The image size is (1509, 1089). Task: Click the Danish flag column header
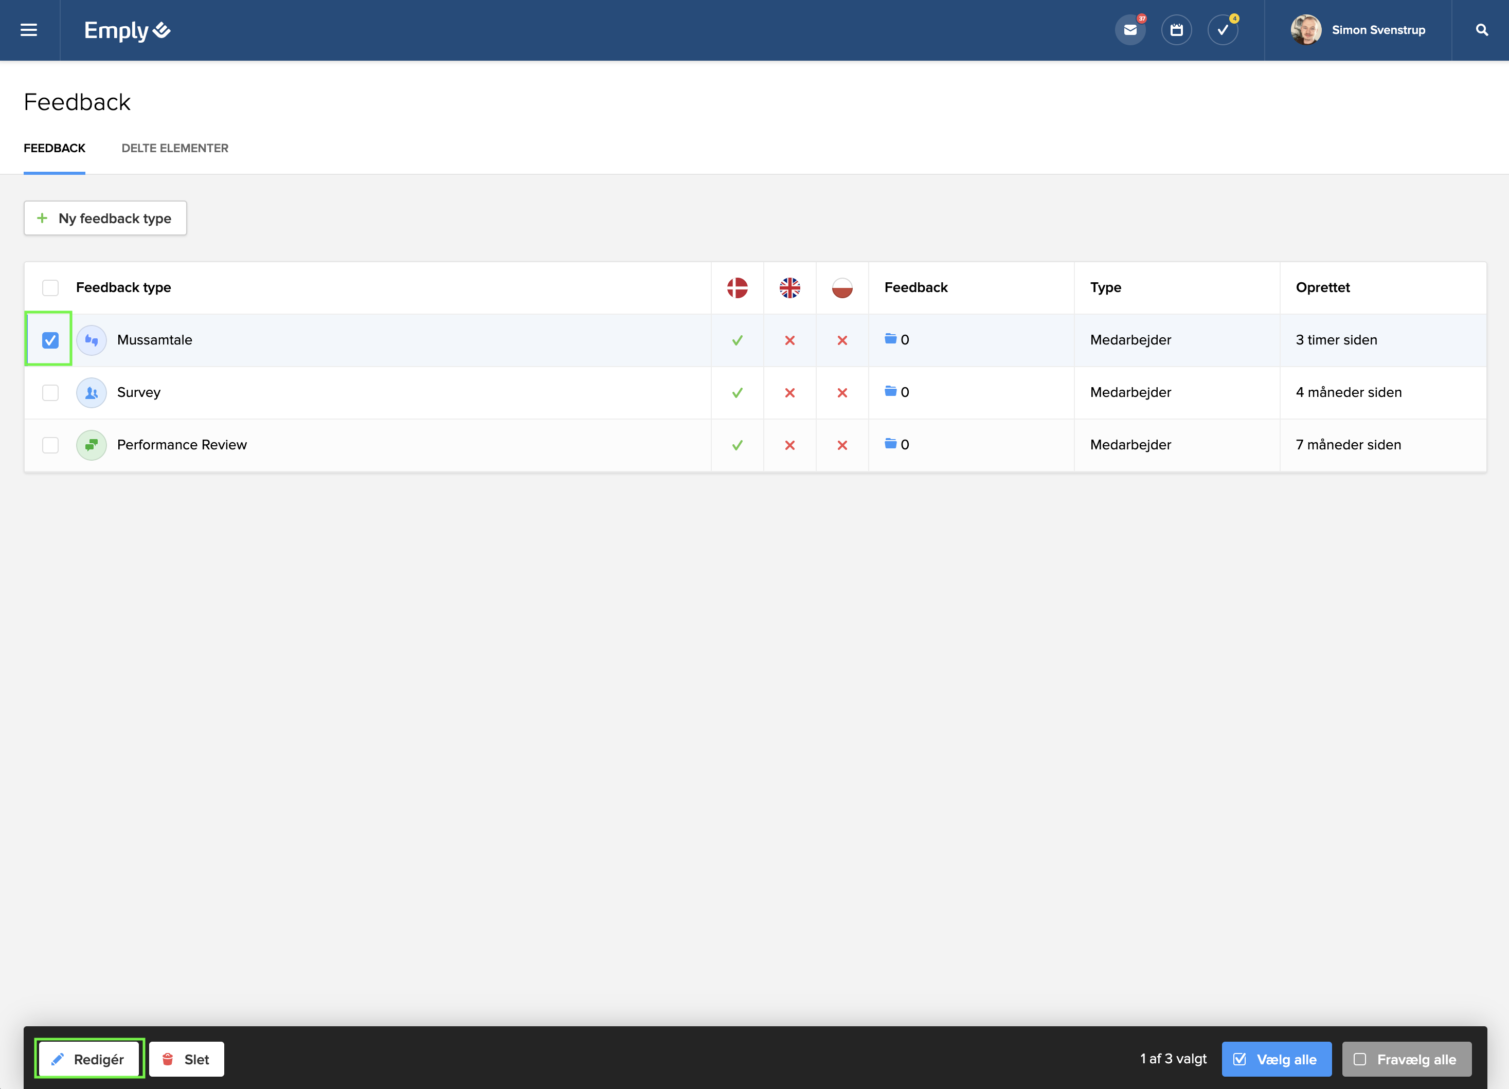click(x=737, y=287)
